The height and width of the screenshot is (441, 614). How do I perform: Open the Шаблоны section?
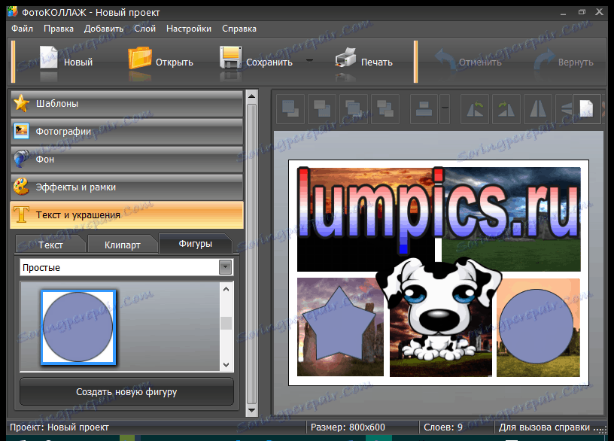pyautogui.click(x=127, y=104)
